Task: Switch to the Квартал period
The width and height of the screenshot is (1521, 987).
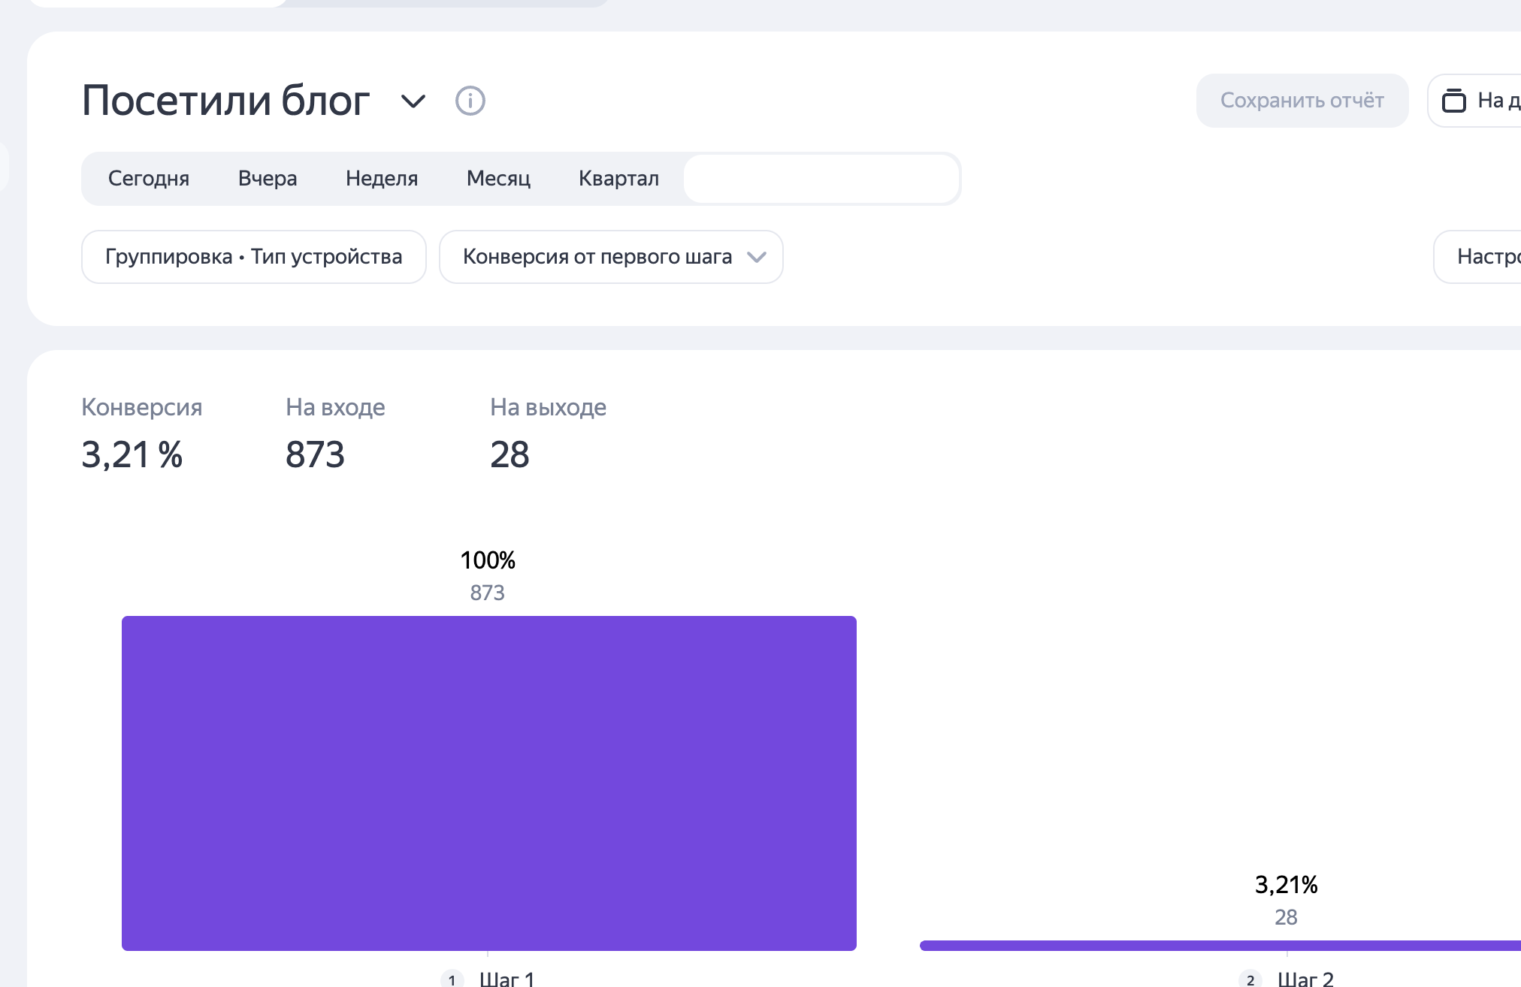Action: 618,179
